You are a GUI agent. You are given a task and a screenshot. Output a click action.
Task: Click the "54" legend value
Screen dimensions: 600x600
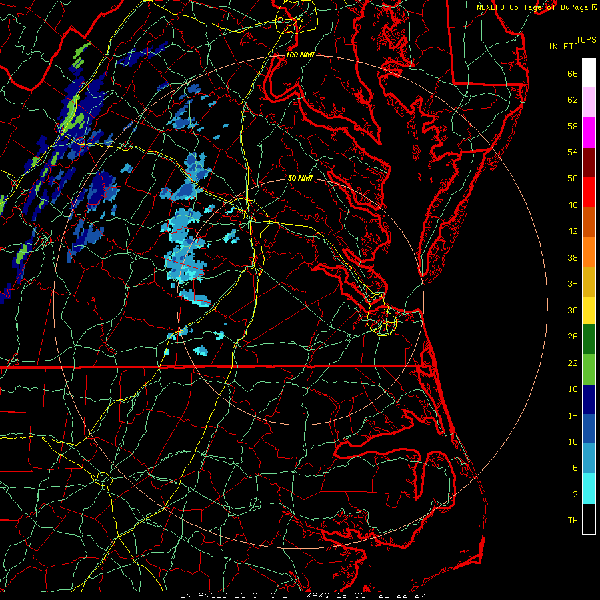pos(573,152)
